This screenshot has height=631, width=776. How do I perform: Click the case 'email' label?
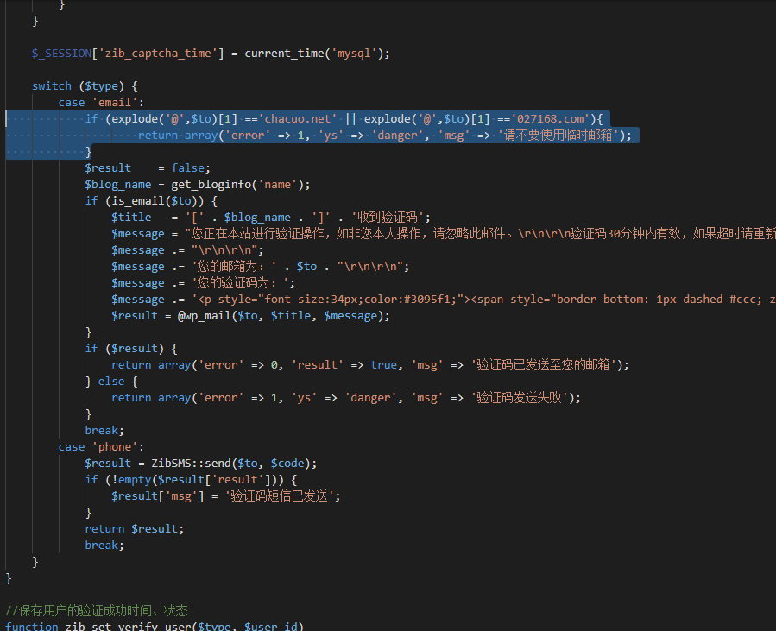coord(96,102)
